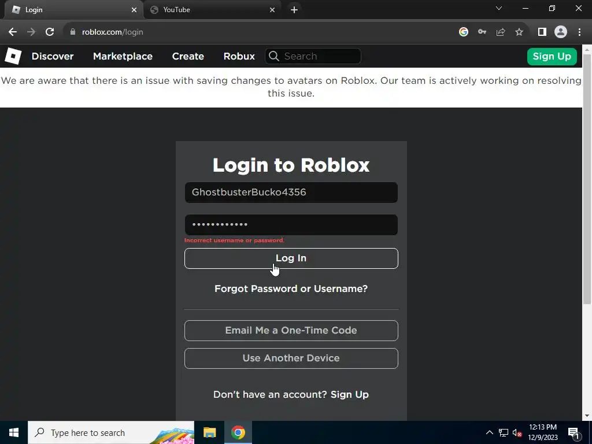Viewport: 592px width, 444px height.
Task: Open the Chrome three-dot menu
Action: [579, 32]
